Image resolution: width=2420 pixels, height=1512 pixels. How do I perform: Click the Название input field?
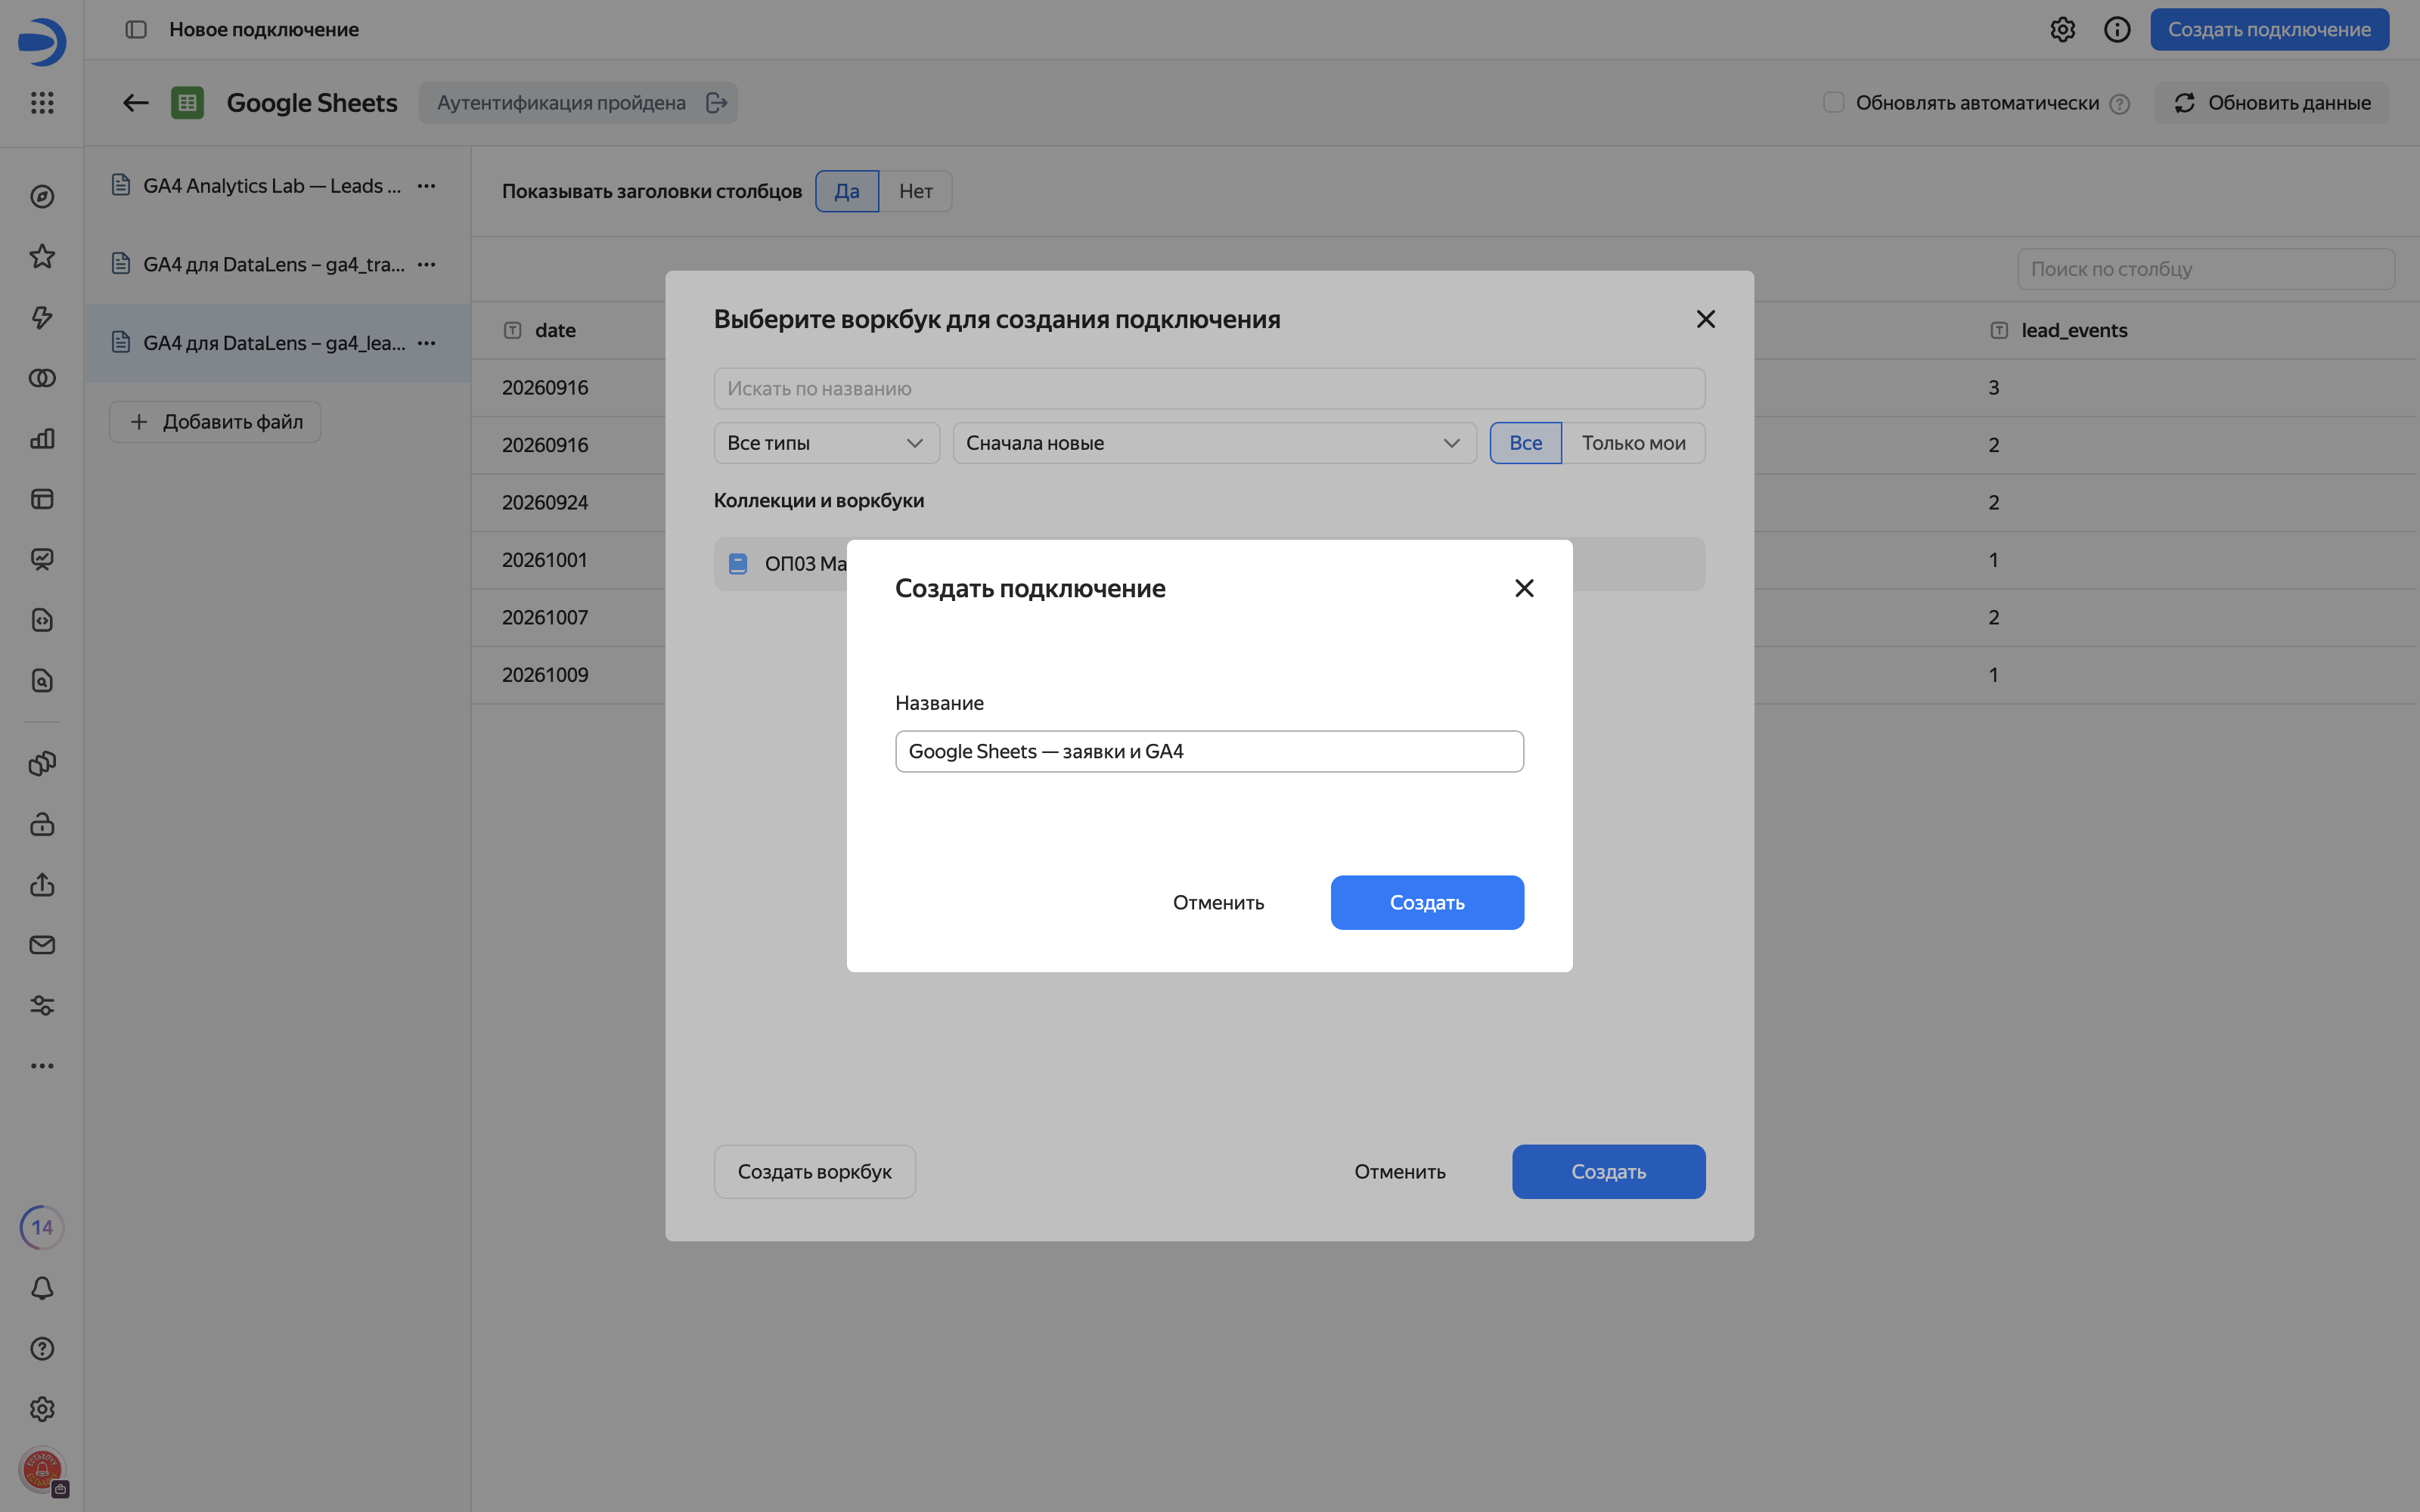click(x=1209, y=751)
